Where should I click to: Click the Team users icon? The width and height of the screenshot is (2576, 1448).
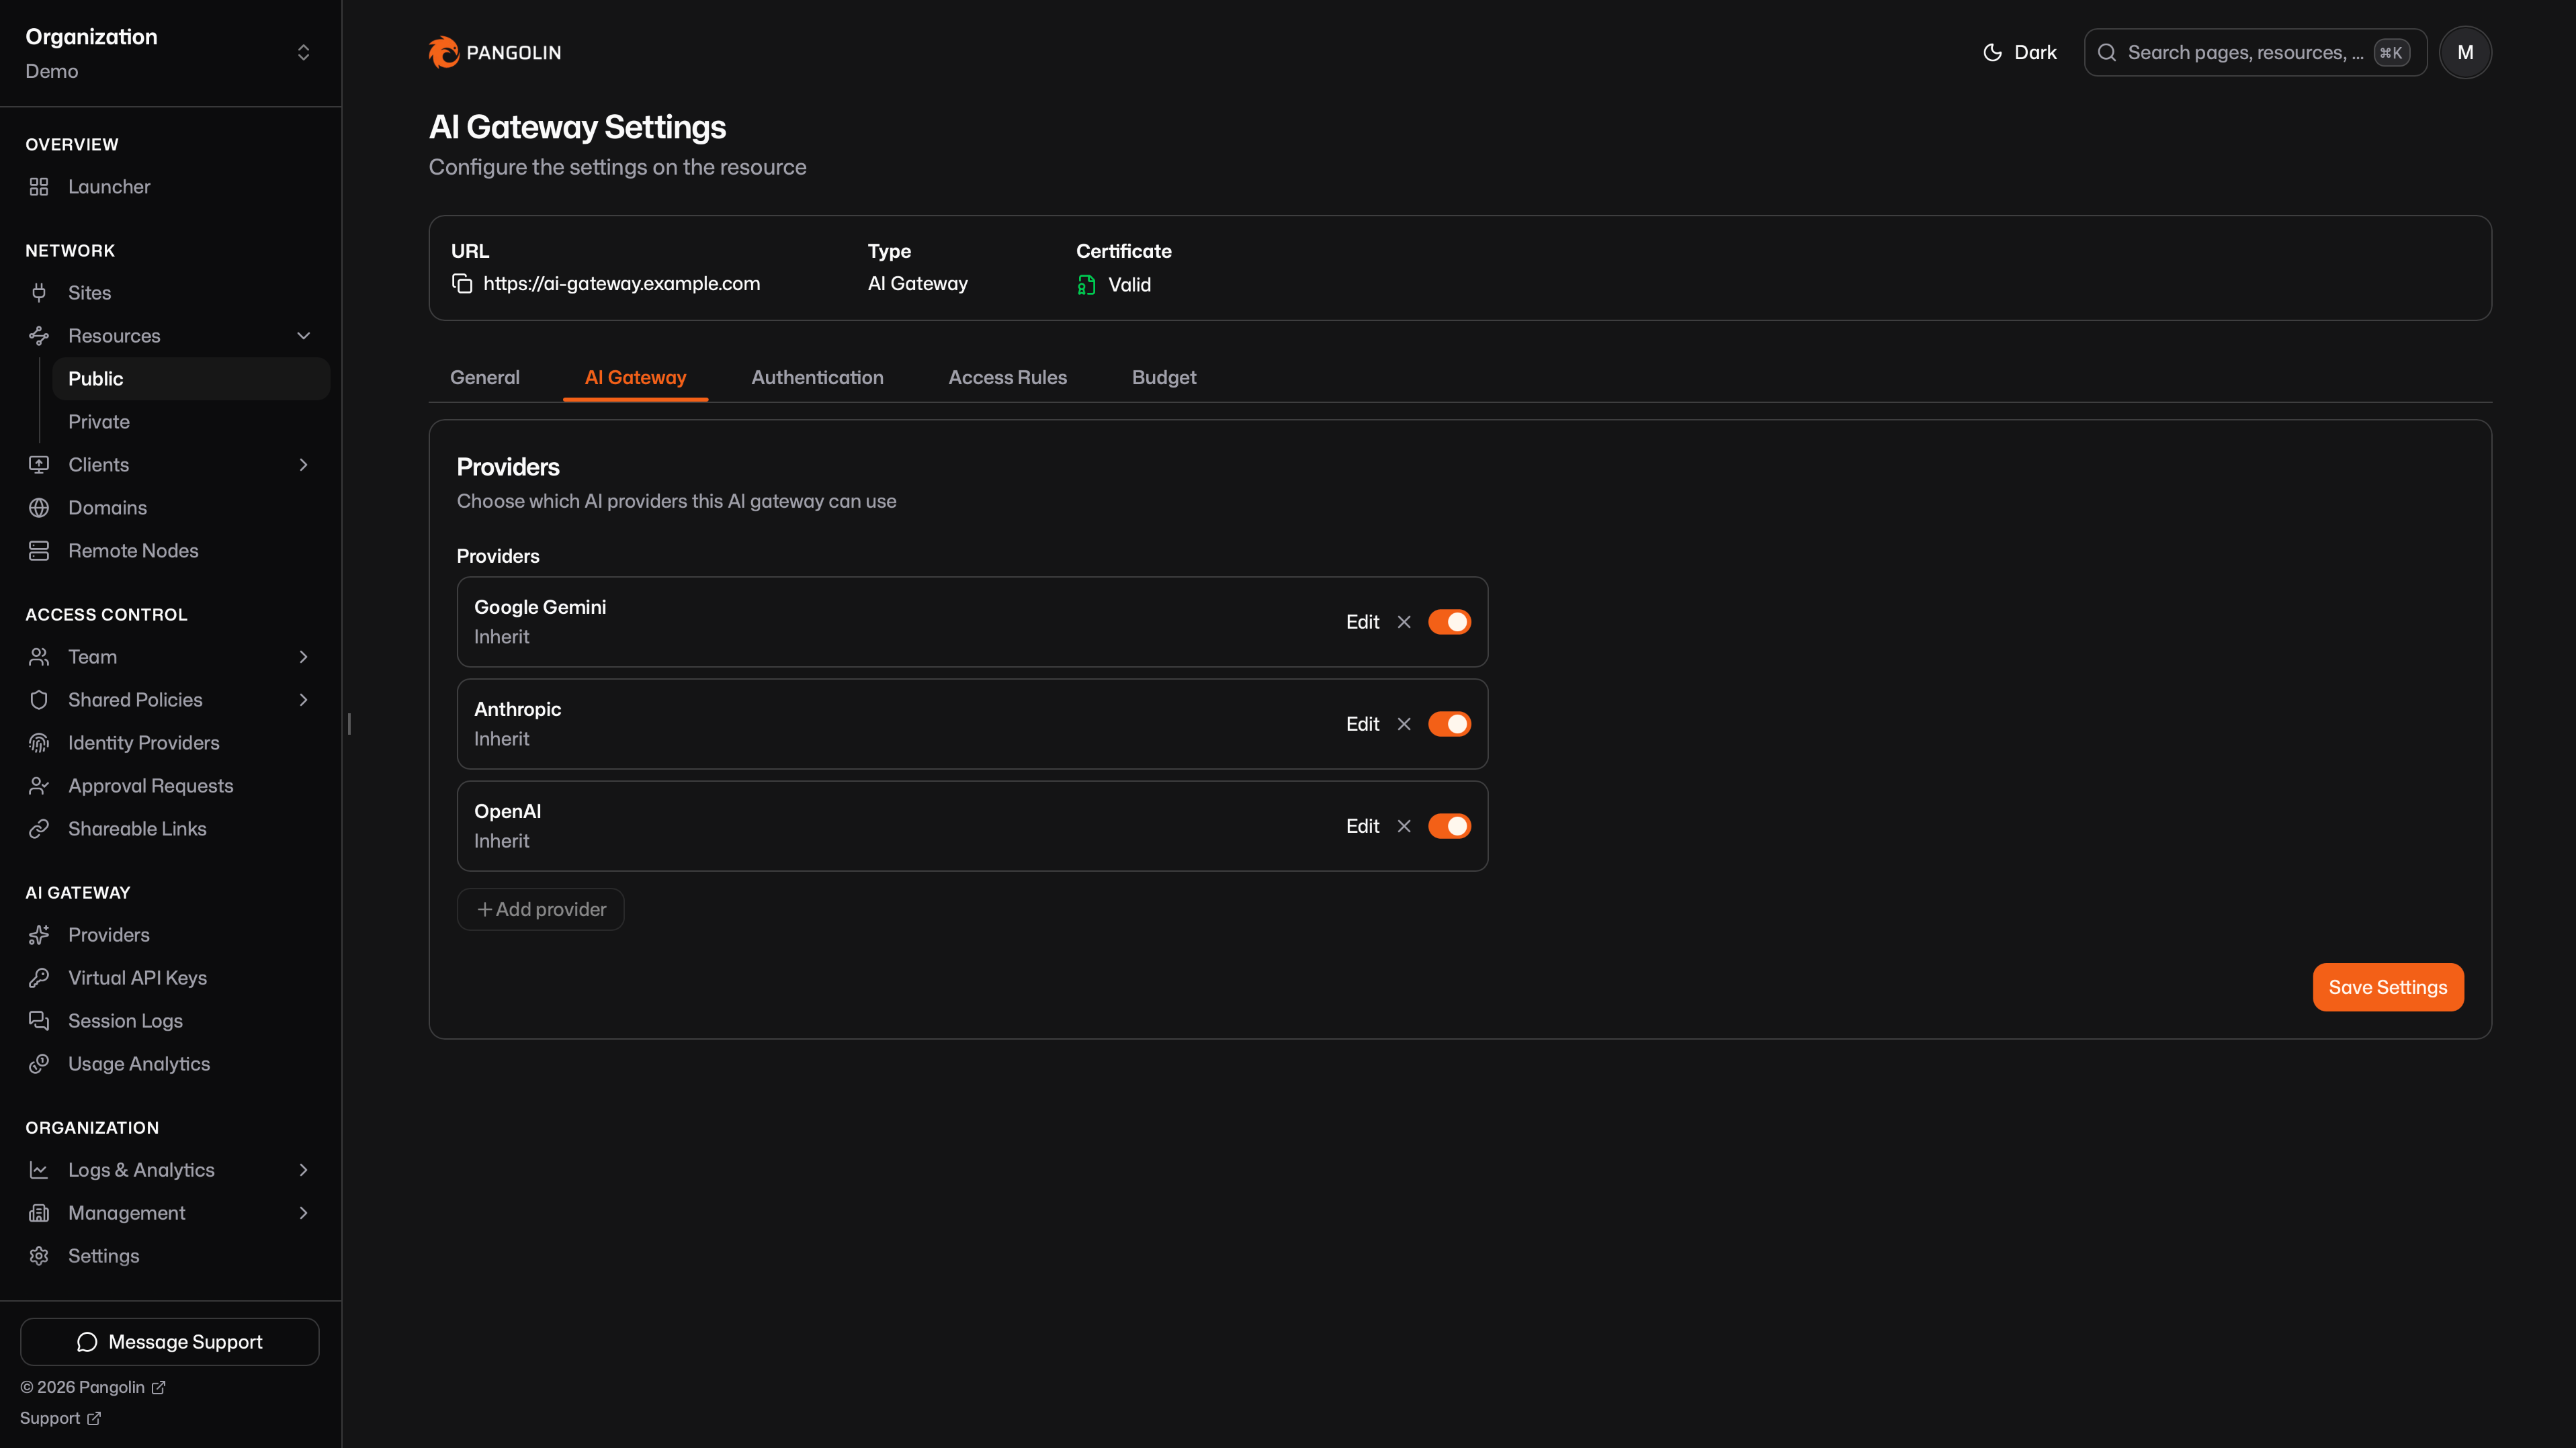[x=39, y=657]
